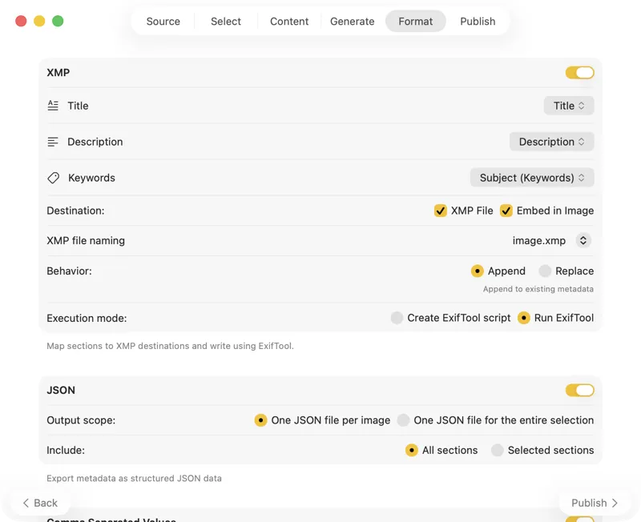Uncheck Embed in Image checkbox
This screenshot has width=641, height=522.
[x=506, y=211]
